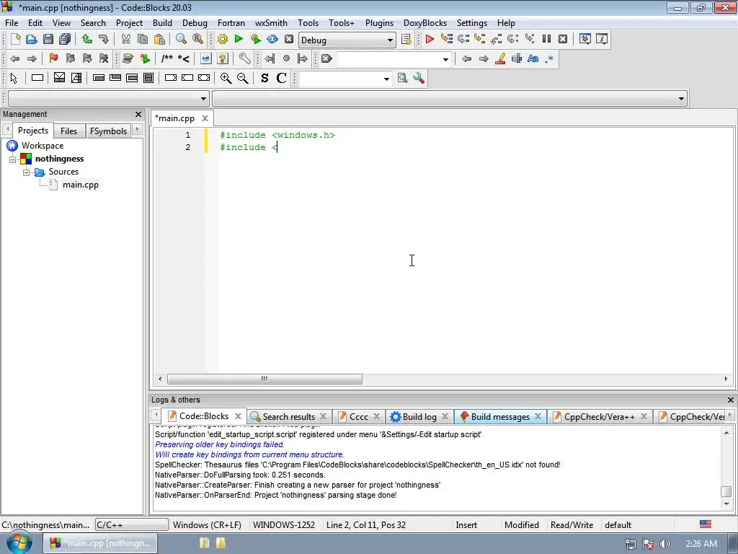The width and height of the screenshot is (738, 554).
Task: Click the editor horizontal scrollbar thumb
Action: [264, 379]
